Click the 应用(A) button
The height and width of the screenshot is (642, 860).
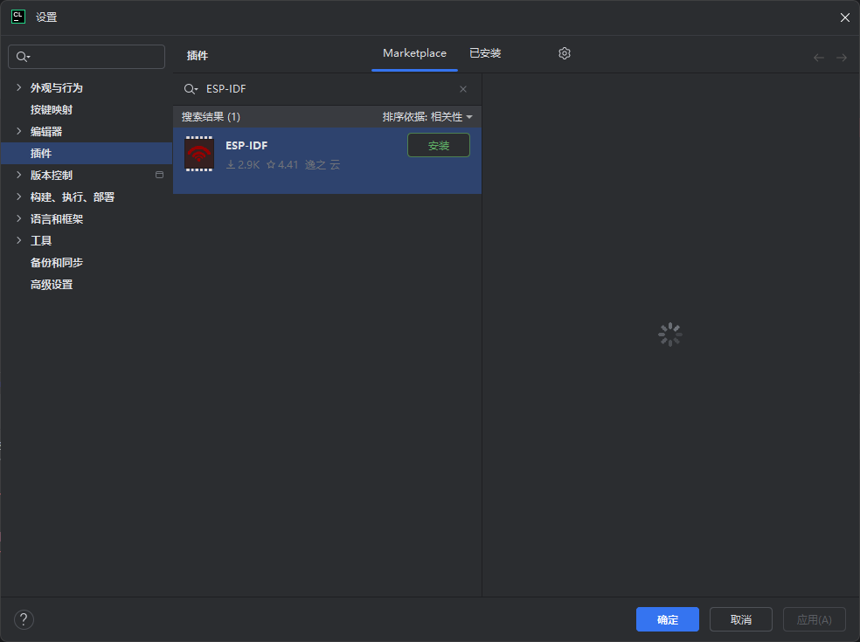coord(815,619)
